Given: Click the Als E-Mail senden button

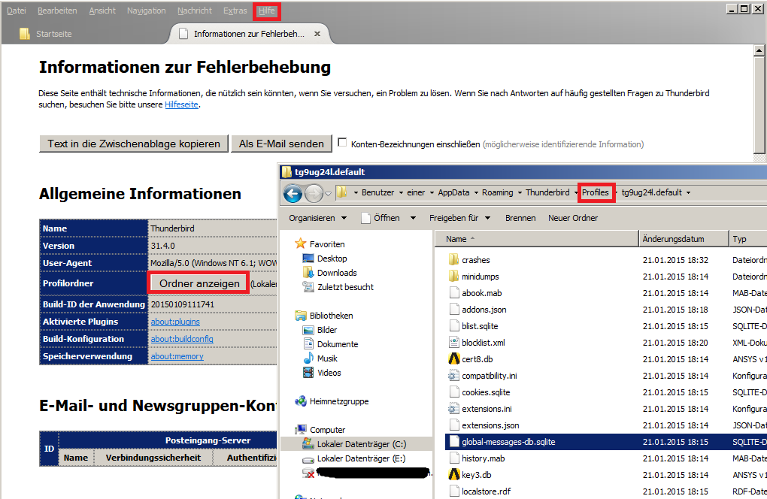Looking at the screenshot, I should pos(281,144).
